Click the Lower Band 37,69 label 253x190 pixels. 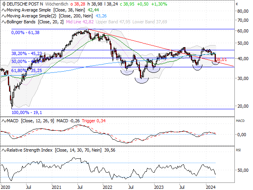click(x=150, y=22)
